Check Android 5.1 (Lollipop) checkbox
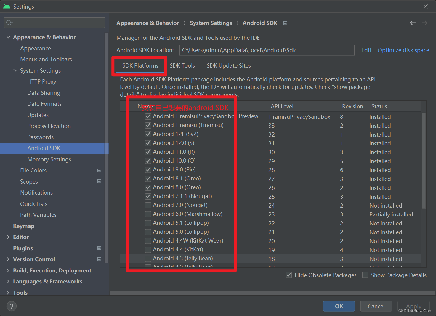Screen dimensions: 436x316 [x=148, y=223]
